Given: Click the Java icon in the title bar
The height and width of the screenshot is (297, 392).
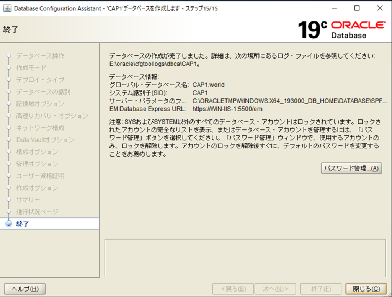Looking at the screenshot, I should pyautogui.click(x=7, y=8).
